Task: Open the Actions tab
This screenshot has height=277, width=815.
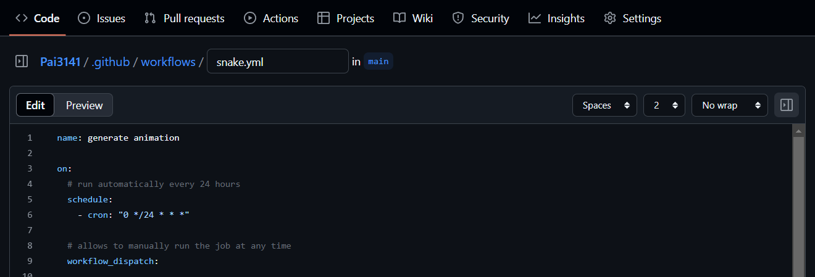Action: [271, 19]
